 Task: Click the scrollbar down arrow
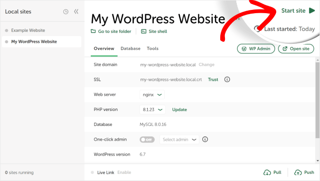(318, 161)
